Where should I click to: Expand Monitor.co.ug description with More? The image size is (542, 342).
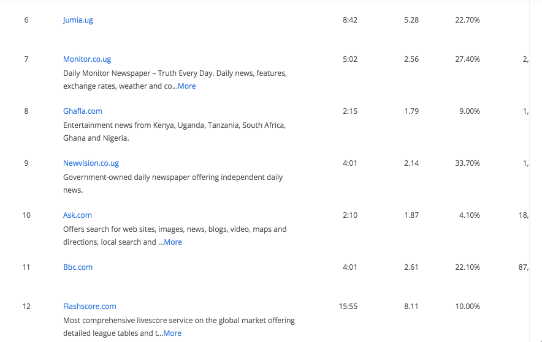pos(187,86)
